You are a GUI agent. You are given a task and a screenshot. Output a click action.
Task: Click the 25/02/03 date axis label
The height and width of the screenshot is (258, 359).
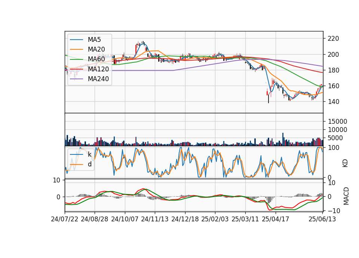pos(215,219)
